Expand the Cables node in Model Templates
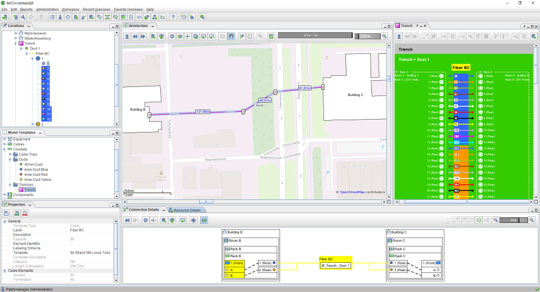 click(x=4, y=144)
